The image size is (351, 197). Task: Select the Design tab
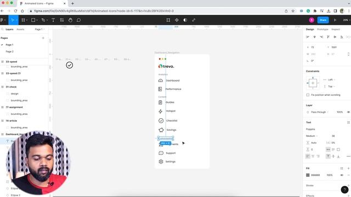pyautogui.click(x=310, y=29)
